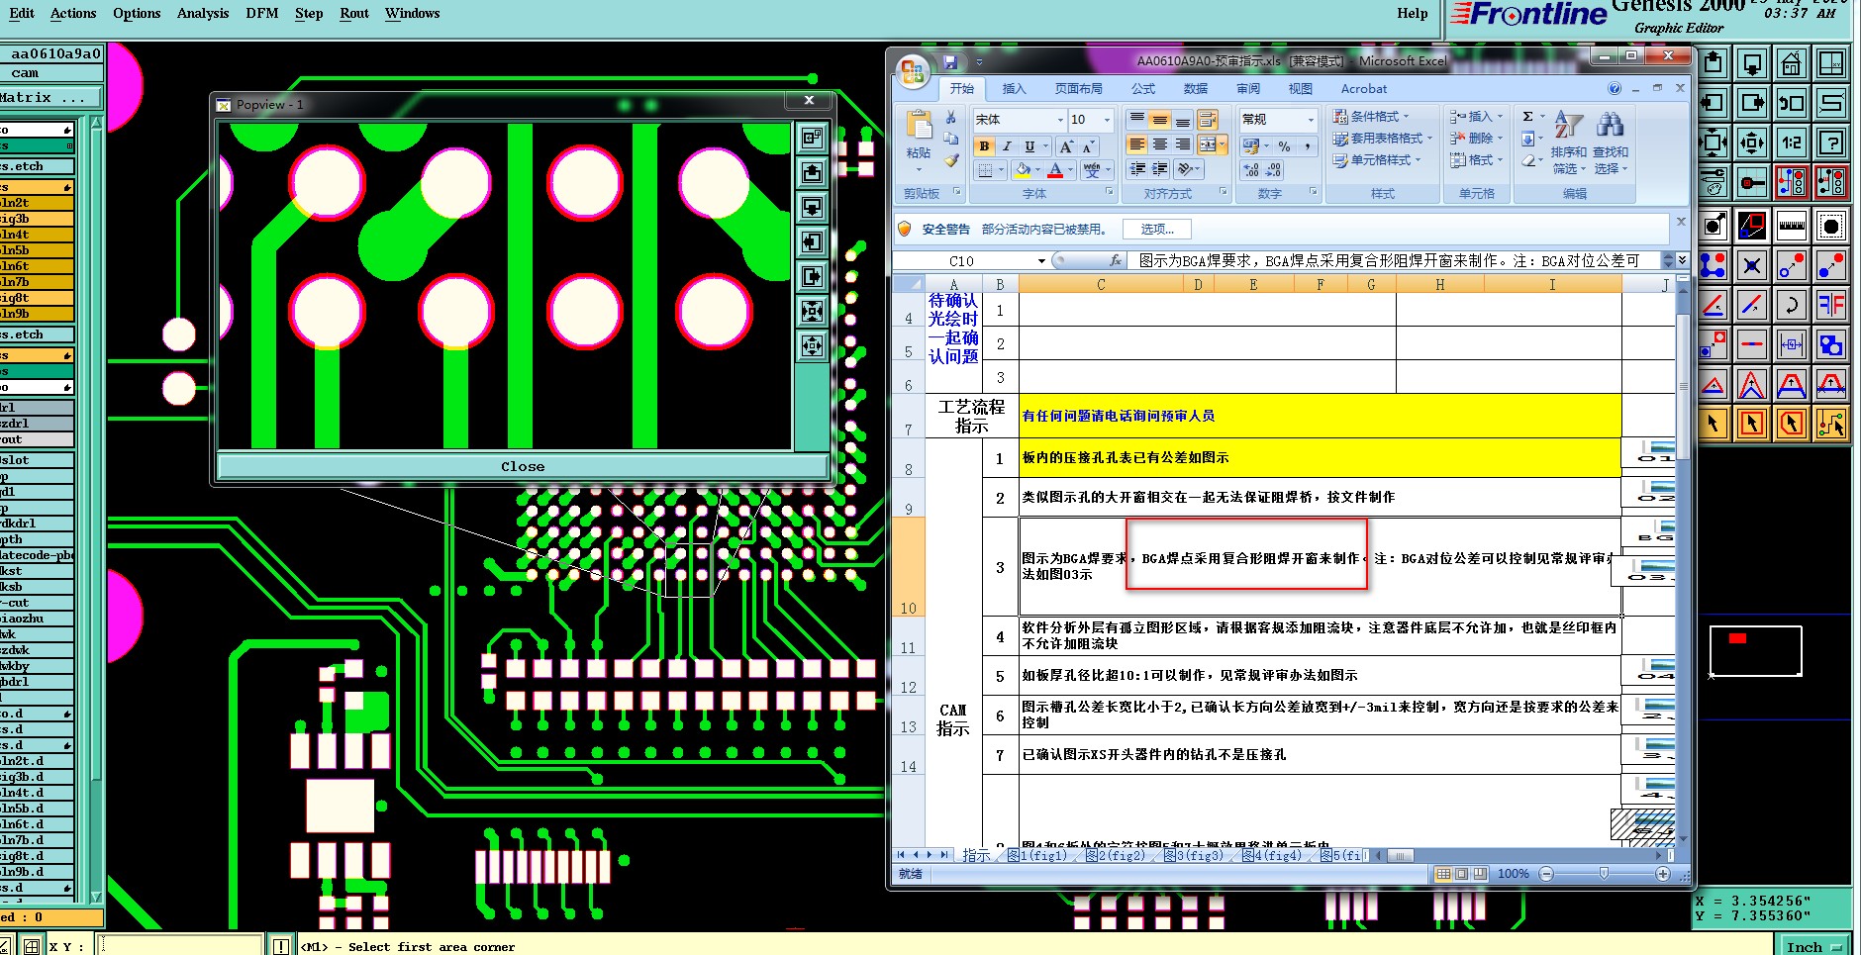Viewport: 1861px width, 955px height.
Task: Open the Analysis menu in Genesis
Action: (x=203, y=13)
